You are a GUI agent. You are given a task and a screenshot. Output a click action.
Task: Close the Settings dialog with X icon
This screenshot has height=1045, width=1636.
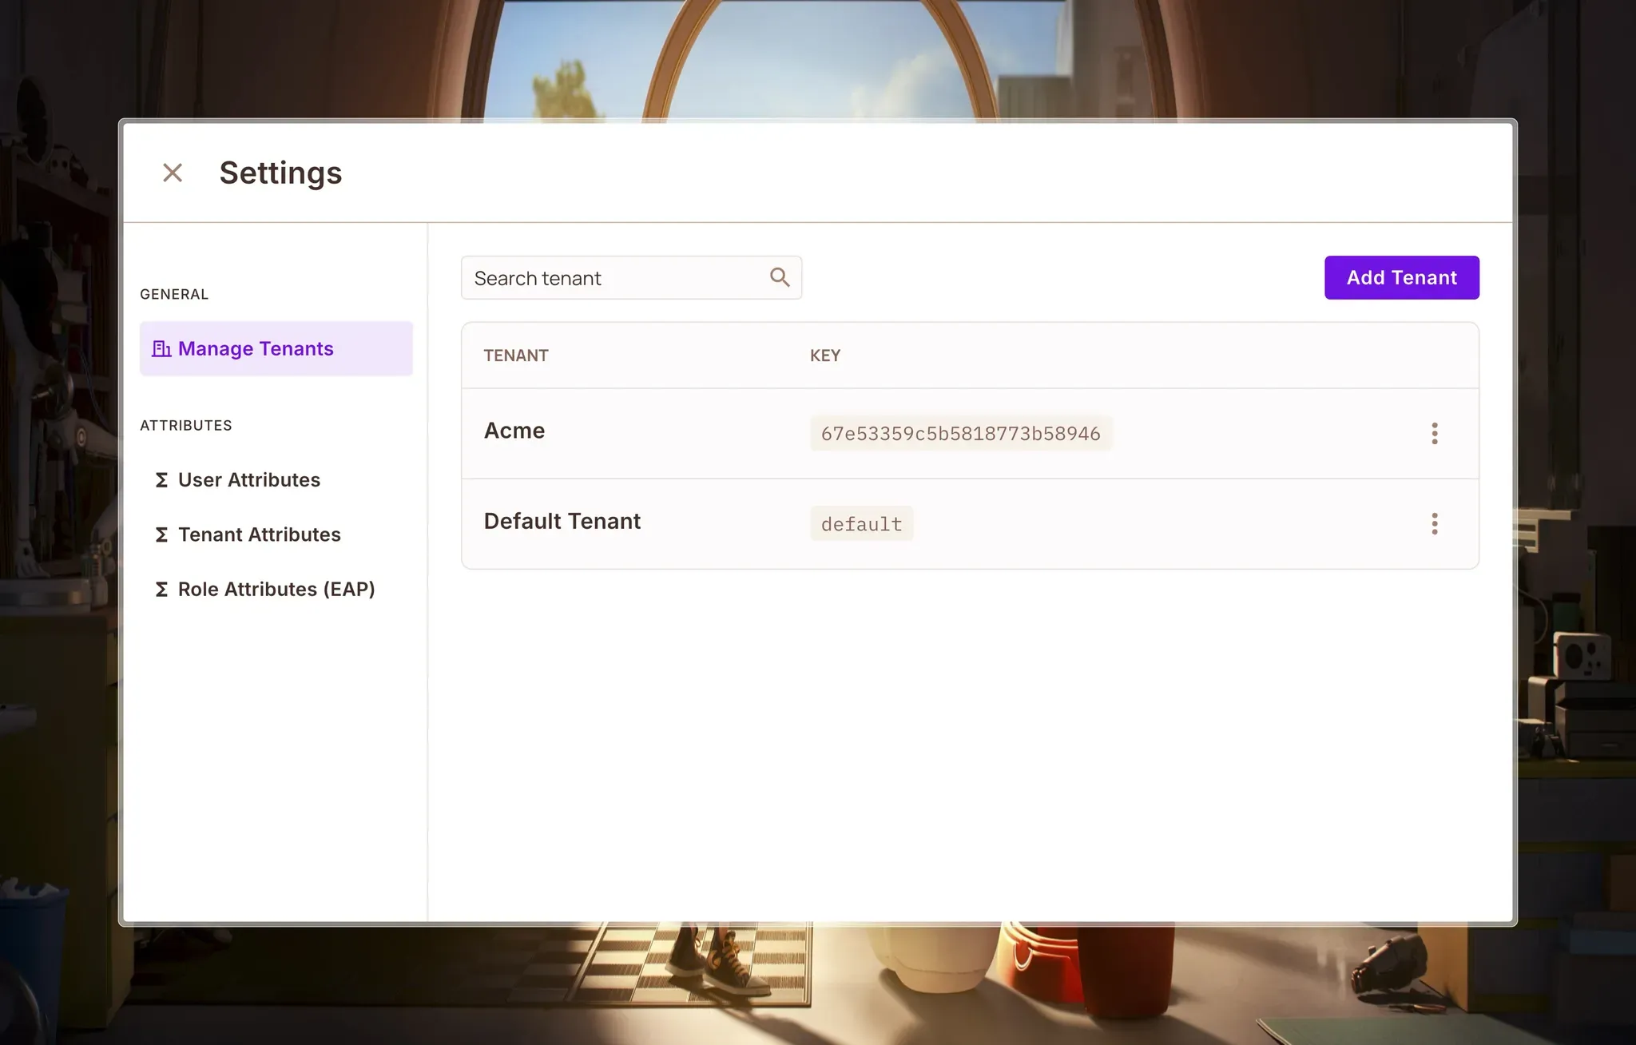click(173, 173)
